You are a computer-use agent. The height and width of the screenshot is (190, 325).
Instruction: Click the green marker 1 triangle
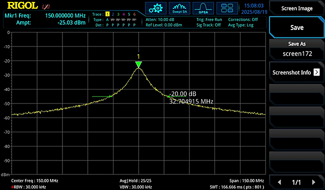point(138,64)
